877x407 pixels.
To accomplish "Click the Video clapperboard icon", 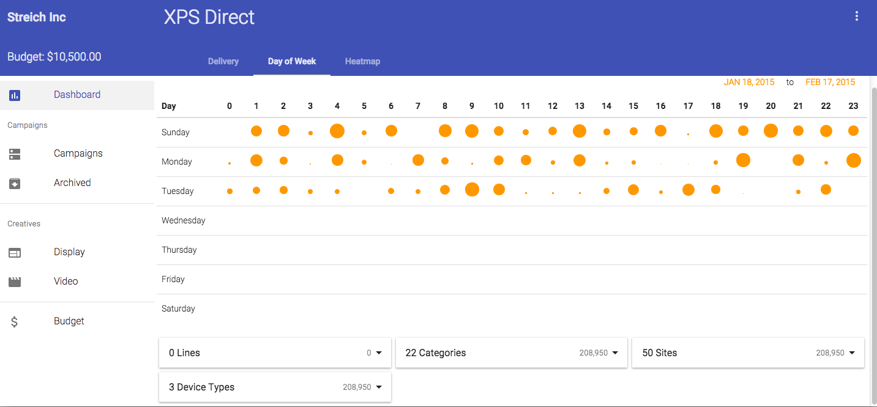I will [x=15, y=282].
